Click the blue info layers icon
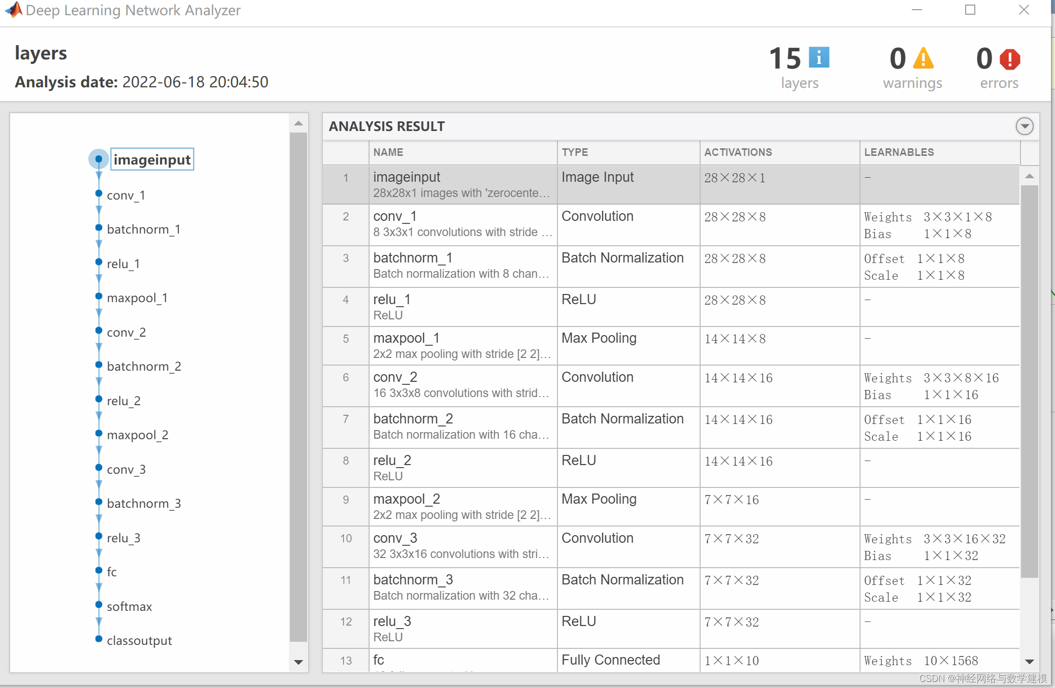This screenshot has height=688, width=1055. [x=818, y=57]
